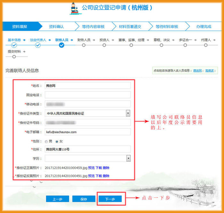Go back with the 上一步 button

[x=57, y=199]
